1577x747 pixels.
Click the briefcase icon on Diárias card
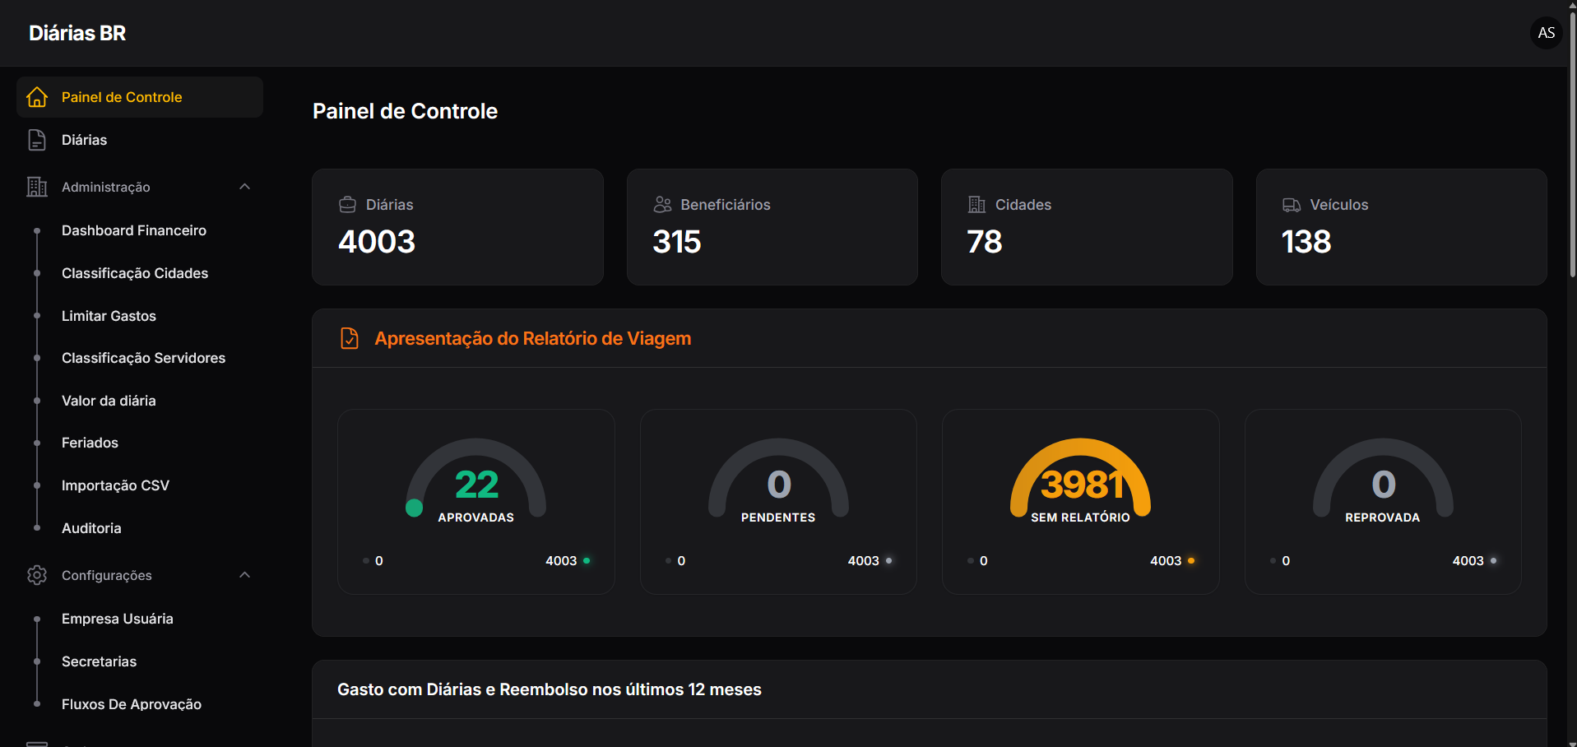[x=348, y=205]
